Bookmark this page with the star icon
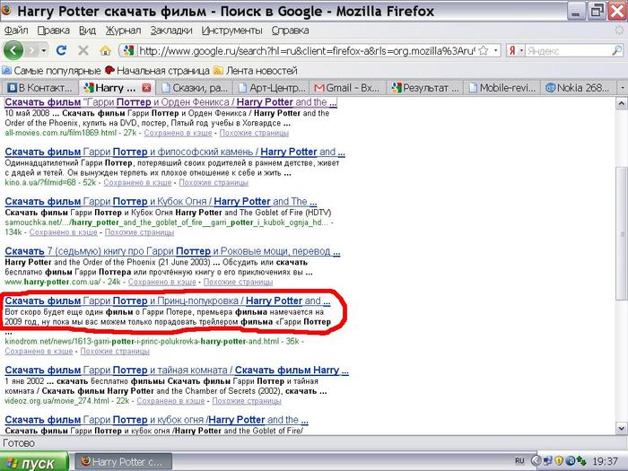Viewport: 628px width, 471px height. pyautogui.click(x=484, y=50)
